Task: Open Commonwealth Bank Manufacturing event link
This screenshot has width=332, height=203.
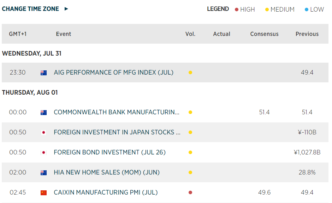Action: tap(117, 113)
